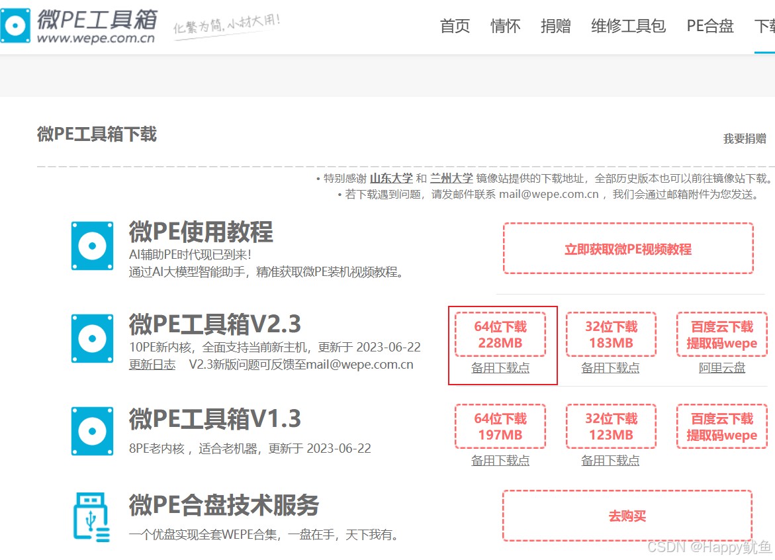Click text V2.3新版问题可反馈至mail@wepe.com.cn

pyautogui.click(x=301, y=365)
